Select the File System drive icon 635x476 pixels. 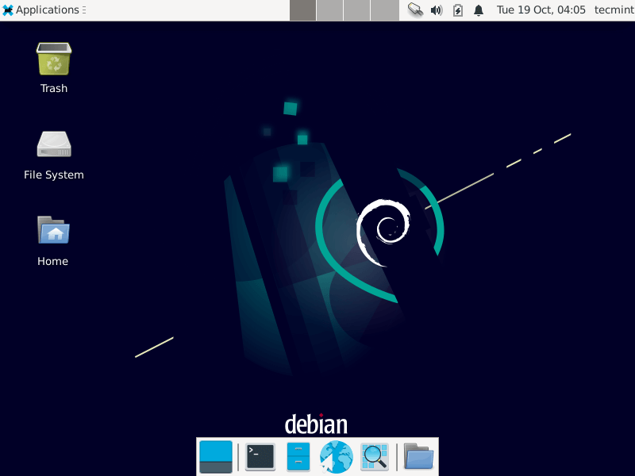54,144
